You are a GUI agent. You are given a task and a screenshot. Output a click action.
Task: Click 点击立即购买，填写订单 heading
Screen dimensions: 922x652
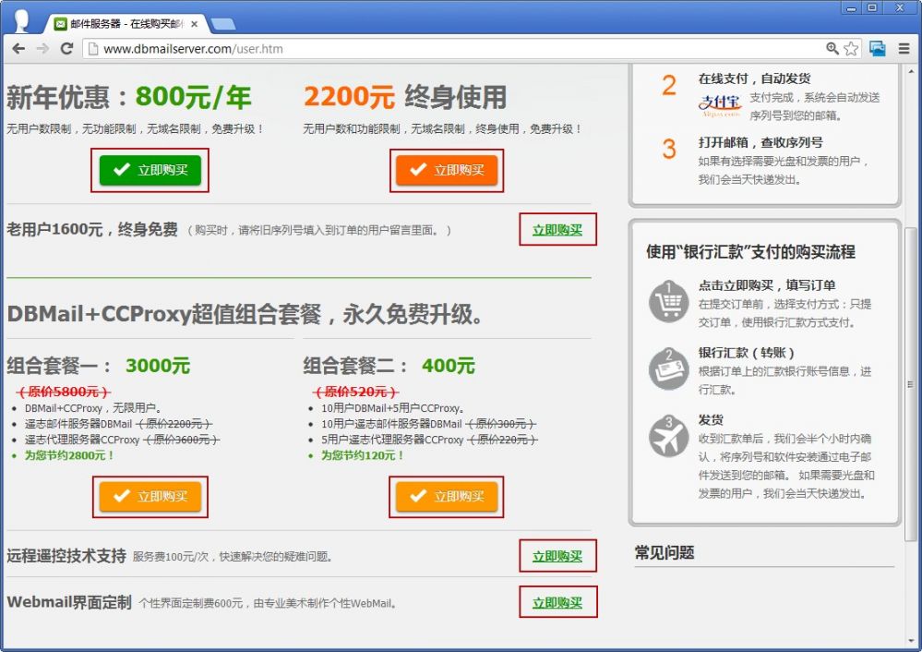tap(767, 285)
